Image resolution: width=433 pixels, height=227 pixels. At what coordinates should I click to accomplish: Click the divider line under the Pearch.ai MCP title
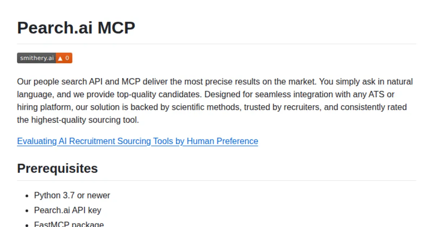(x=216, y=44)
